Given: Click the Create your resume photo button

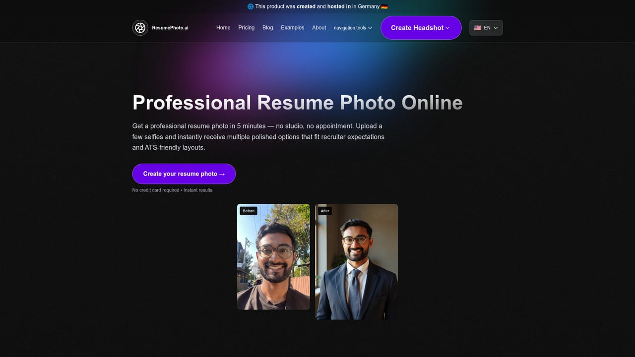Looking at the screenshot, I should click(184, 174).
